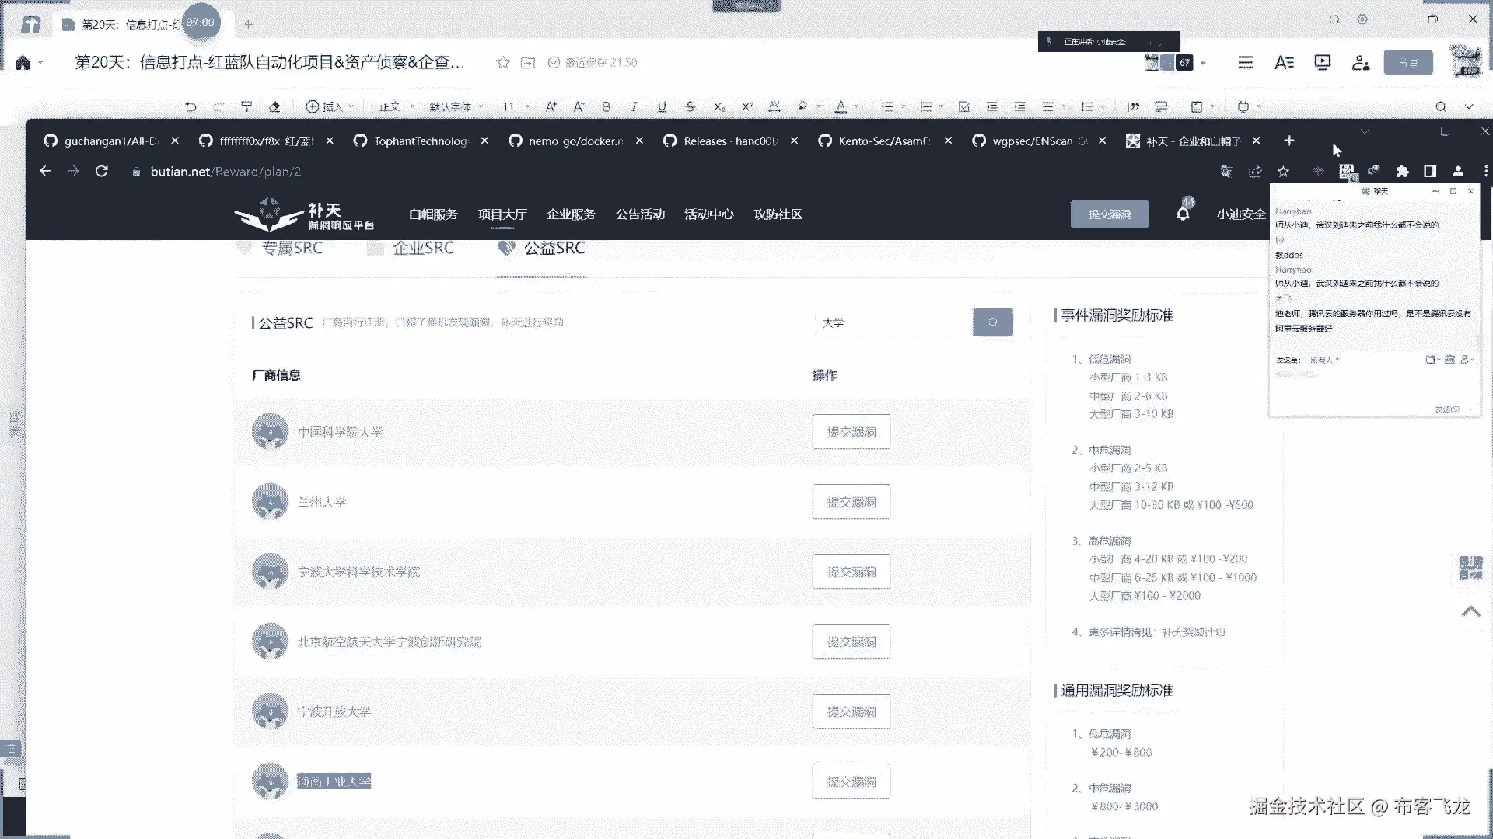This screenshot has width=1493, height=839.
Task: Toggle underline text formatting
Action: [x=662, y=106]
